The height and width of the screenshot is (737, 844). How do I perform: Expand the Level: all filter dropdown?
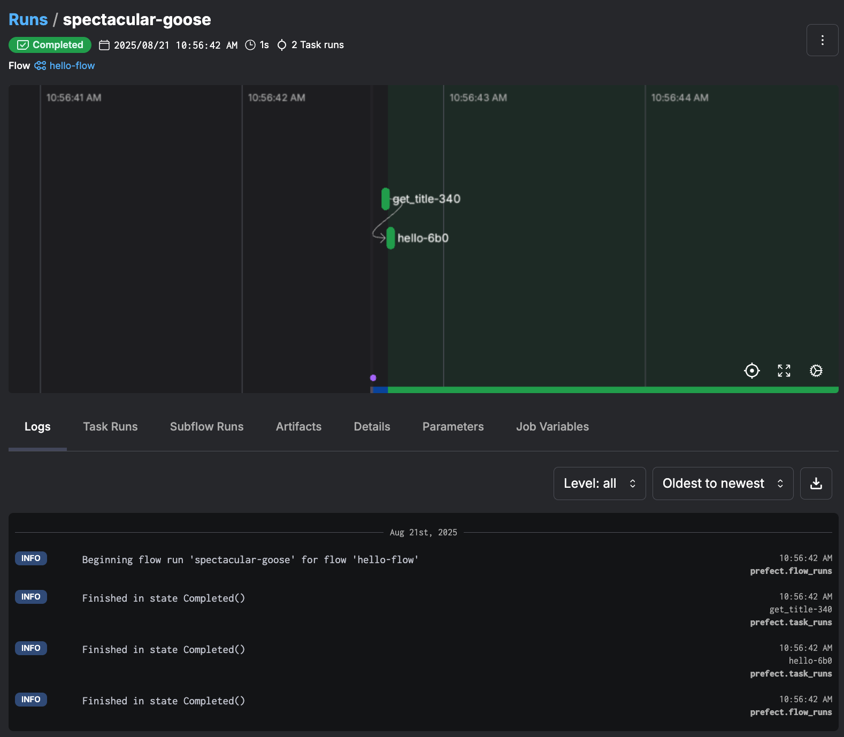pos(599,483)
